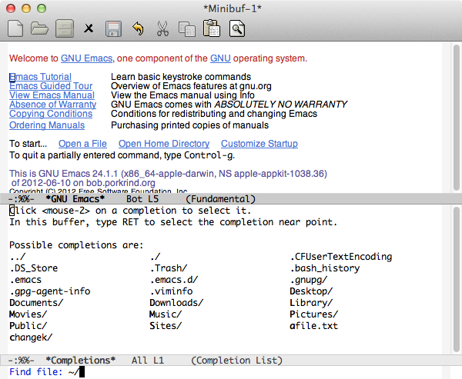
Task: Select the Music/ completion
Action: point(166,314)
